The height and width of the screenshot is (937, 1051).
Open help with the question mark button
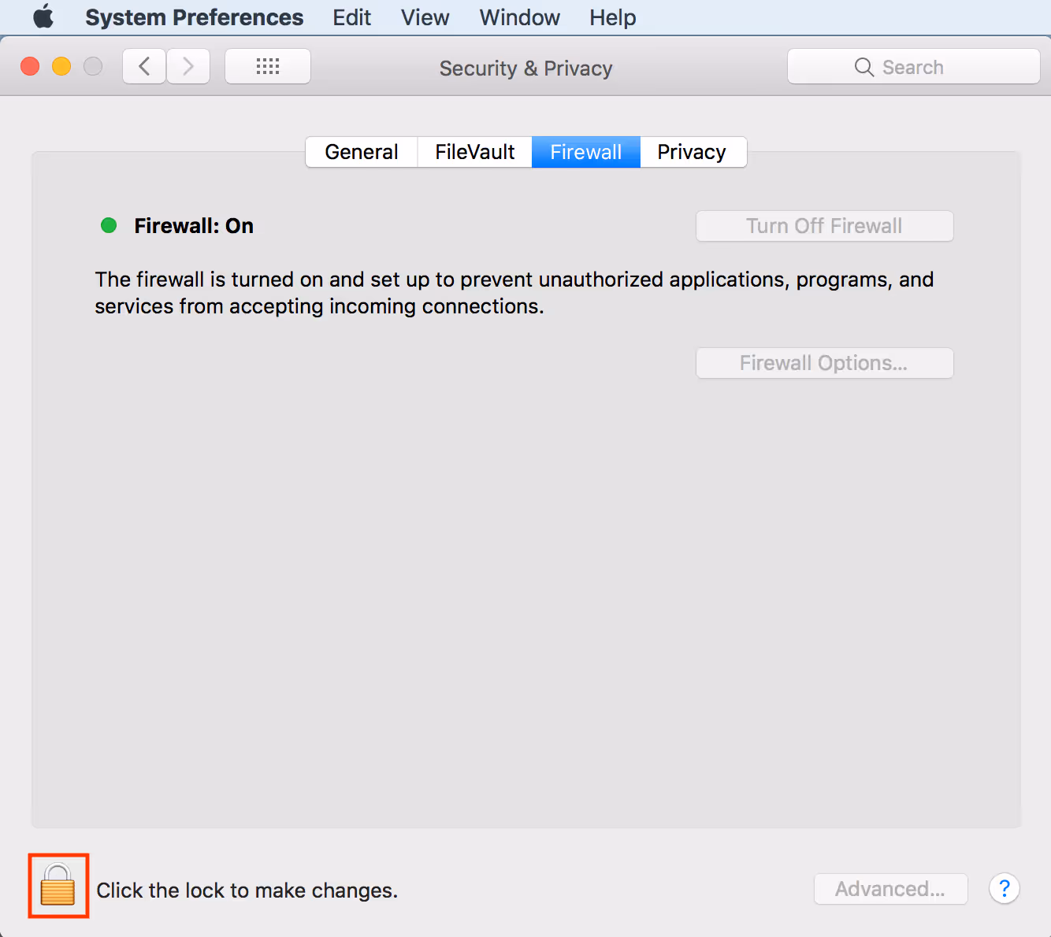1005,889
